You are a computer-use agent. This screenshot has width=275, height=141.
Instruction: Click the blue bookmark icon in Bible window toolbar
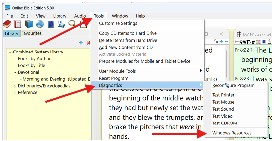pyautogui.click(x=264, y=42)
